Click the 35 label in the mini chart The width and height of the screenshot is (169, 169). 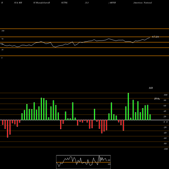click(x=109, y=164)
